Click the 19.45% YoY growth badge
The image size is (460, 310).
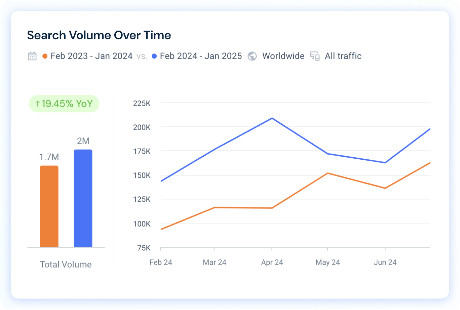point(64,104)
